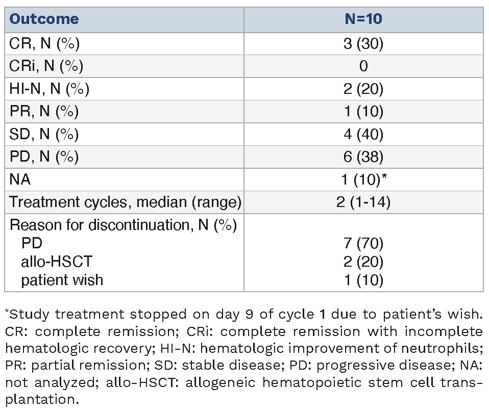Select the CRi, N (%) row label
The width and height of the screenshot is (489, 412).
tap(46, 66)
